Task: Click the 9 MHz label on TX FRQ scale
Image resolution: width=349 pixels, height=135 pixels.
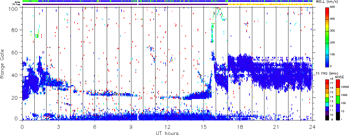Action: (x=332, y=119)
